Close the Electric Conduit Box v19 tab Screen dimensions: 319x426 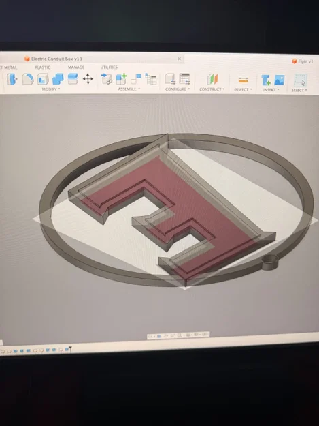click(x=179, y=59)
